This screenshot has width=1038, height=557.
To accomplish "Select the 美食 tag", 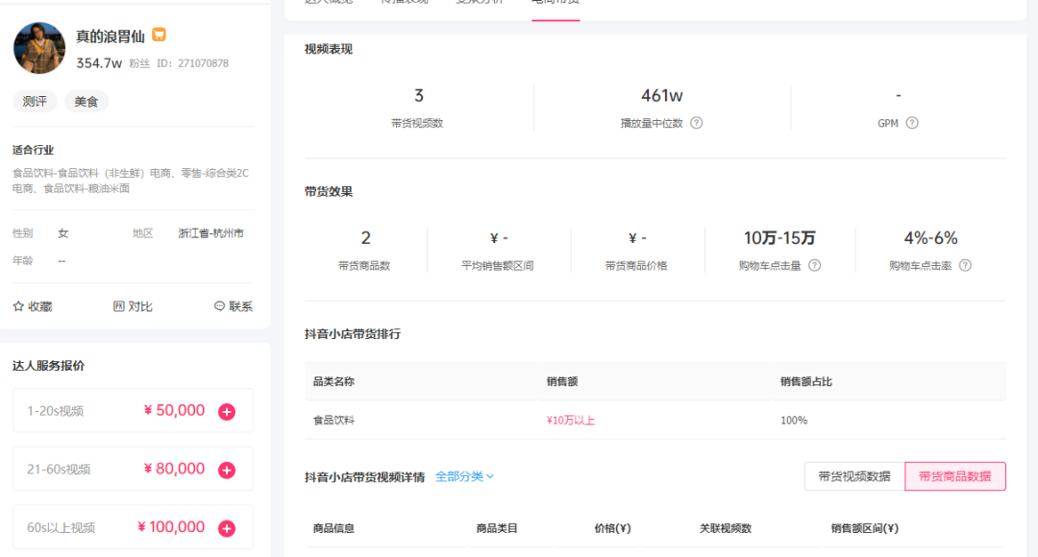I will [86, 101].
